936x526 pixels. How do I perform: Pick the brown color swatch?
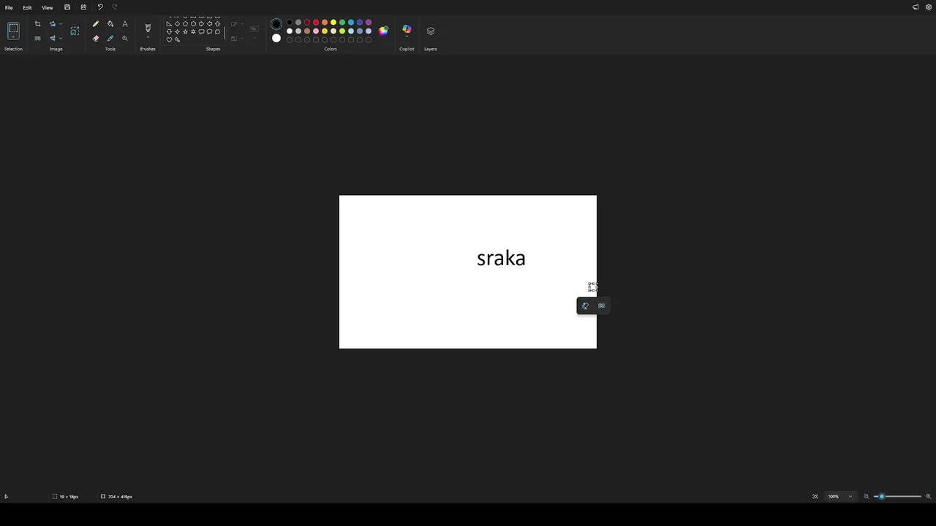307,31
